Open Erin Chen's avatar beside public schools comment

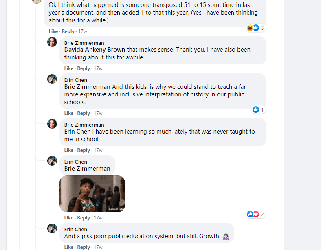click(x=52, y=79)
